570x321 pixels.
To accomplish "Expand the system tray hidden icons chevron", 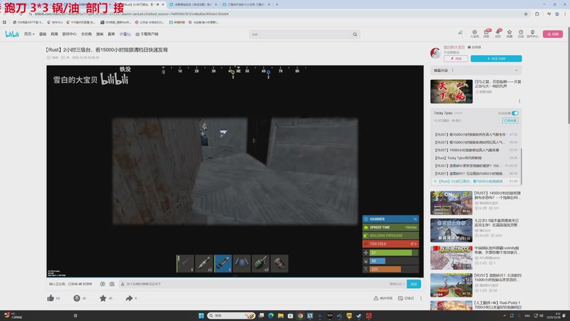I will click(504, 315).
